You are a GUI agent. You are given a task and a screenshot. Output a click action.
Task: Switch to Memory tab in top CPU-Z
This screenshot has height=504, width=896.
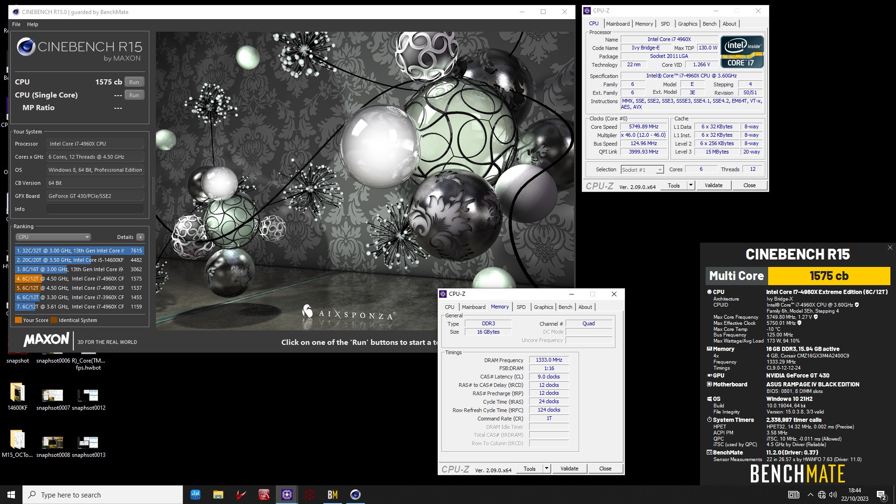pos(644,24)
